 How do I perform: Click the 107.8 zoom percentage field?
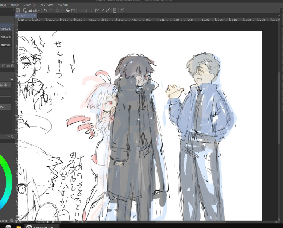tap(19, 222)
